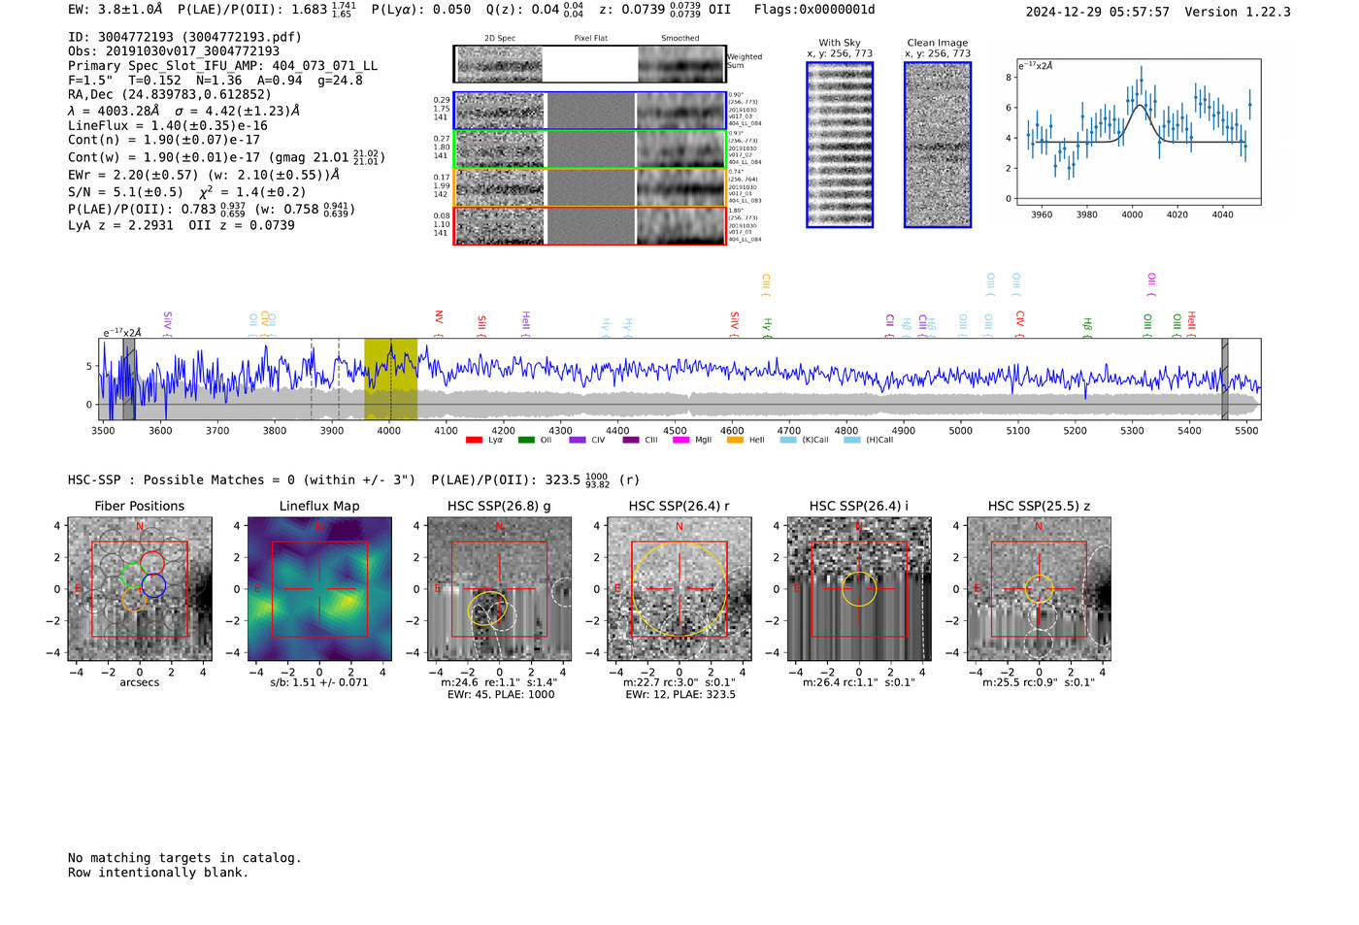Click the (H)CaII legend swatch
1359x925 pixels.
852,441
